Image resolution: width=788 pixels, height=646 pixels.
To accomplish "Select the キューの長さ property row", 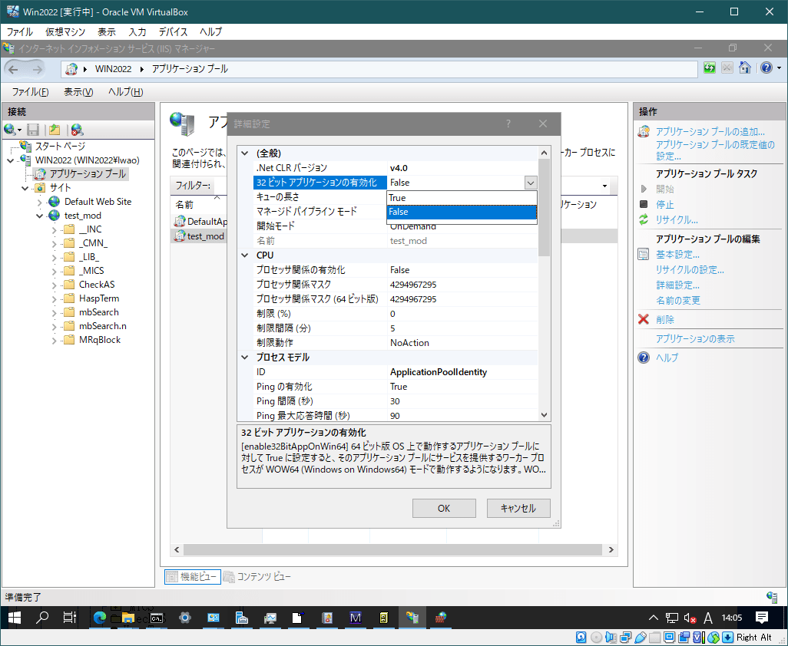I will coord(320,196).
